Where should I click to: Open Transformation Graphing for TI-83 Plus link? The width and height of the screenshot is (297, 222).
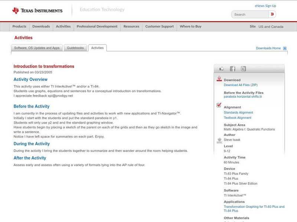[254, 207]
